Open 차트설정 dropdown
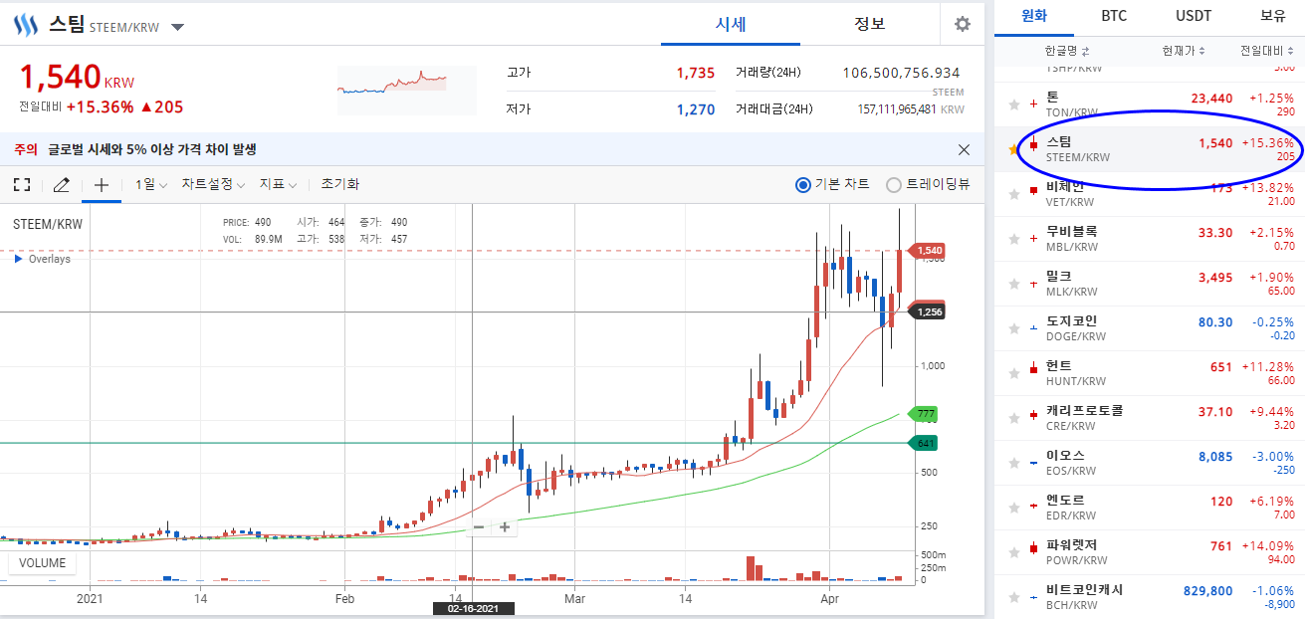The height and width of the screenshot is (619, 1305). coord(213,184)
